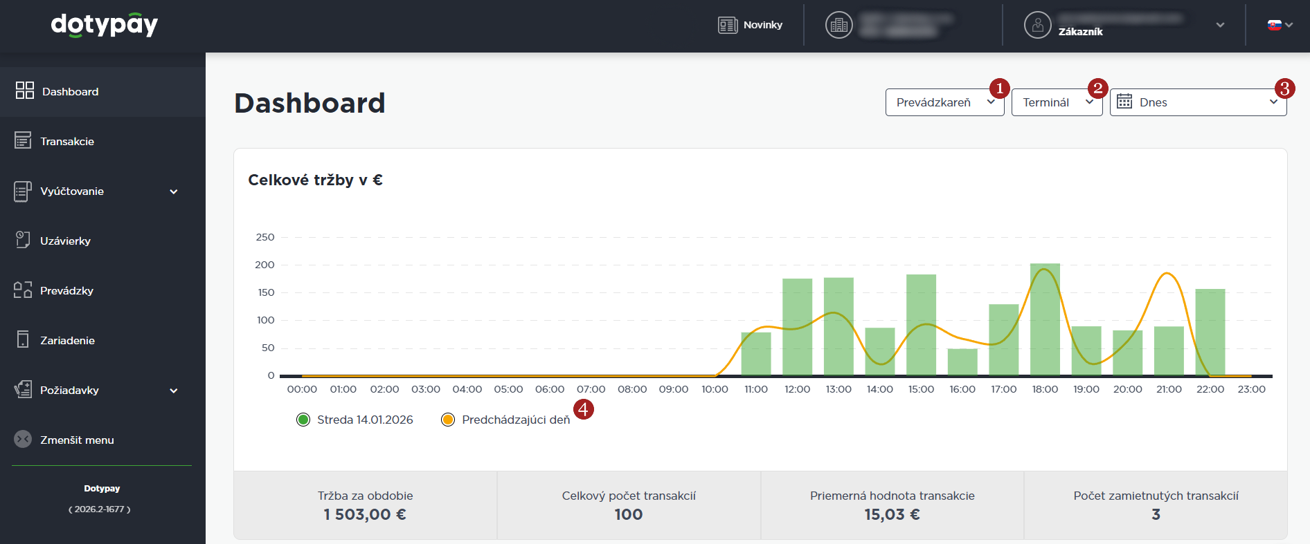The image size is (1310, 544).
Task: Collapse sidebar with Zmenšit menu icon
Action: [x=23, y=439]
